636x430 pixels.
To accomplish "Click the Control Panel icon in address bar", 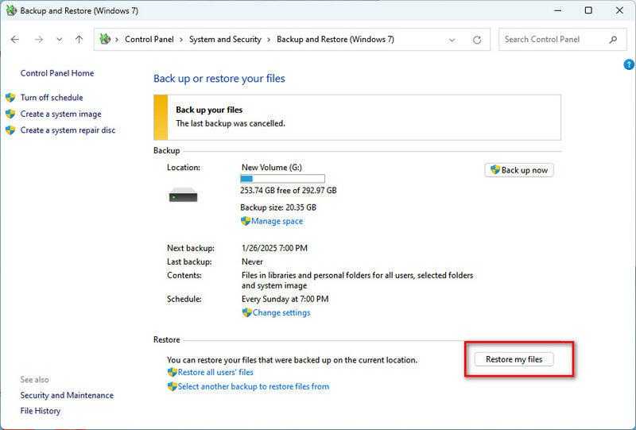I will tap(104, 39).
